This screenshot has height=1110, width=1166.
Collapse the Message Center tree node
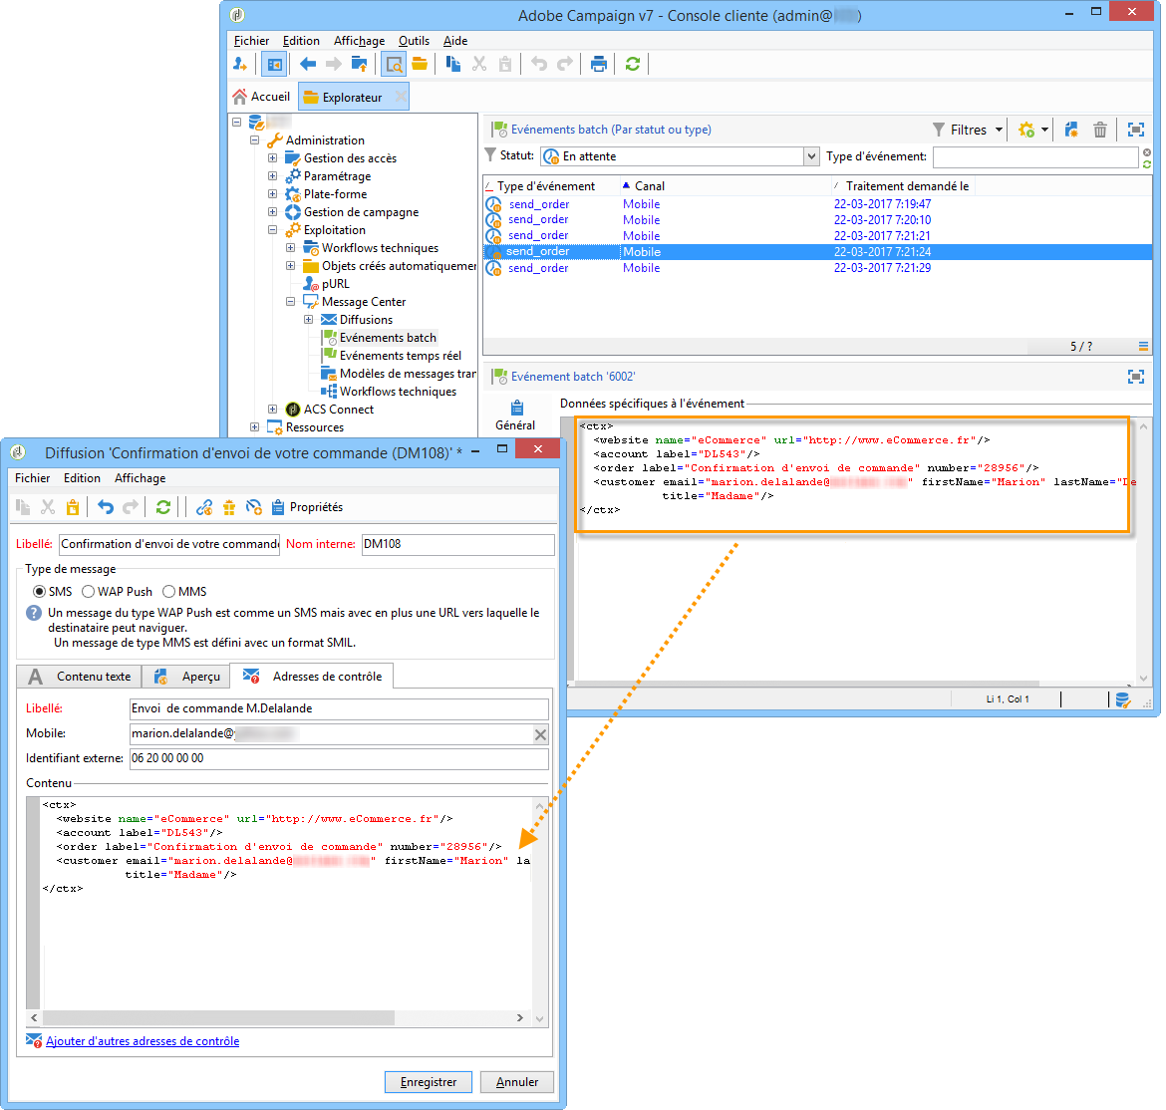coord(290,302)
